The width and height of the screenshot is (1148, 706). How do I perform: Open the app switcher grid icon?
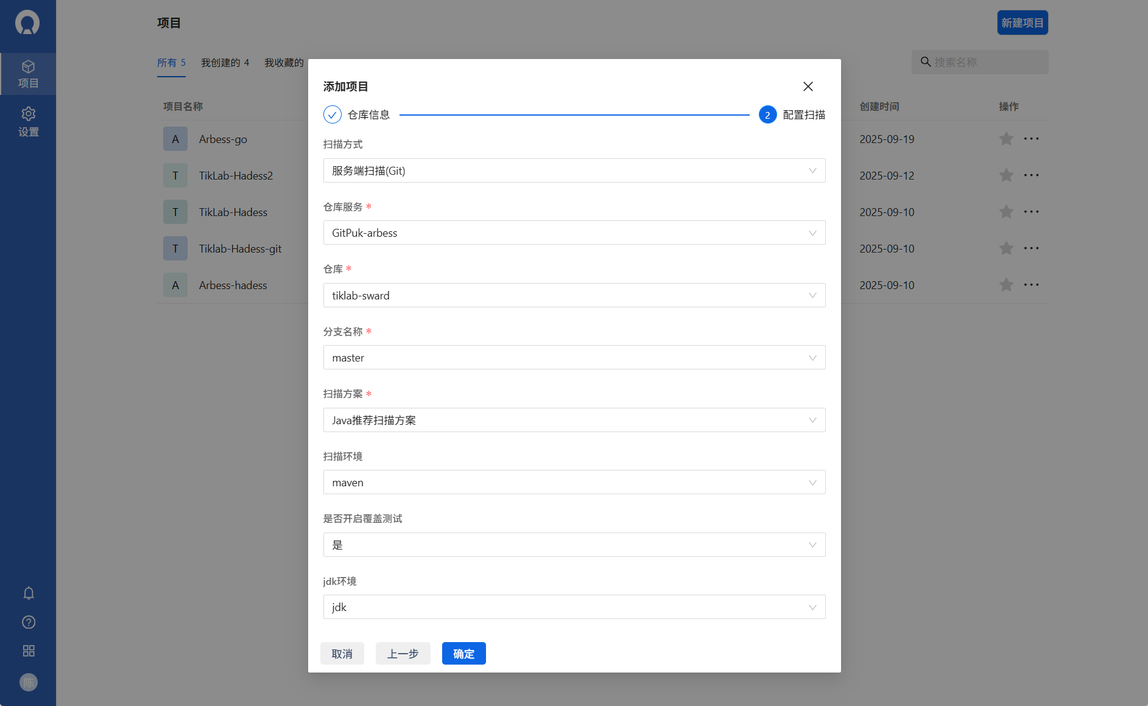coord(29,651)
